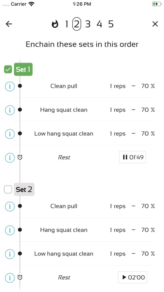Jump to step 5
The width and height of the screenshot is (164, 292).
[111, 24]
